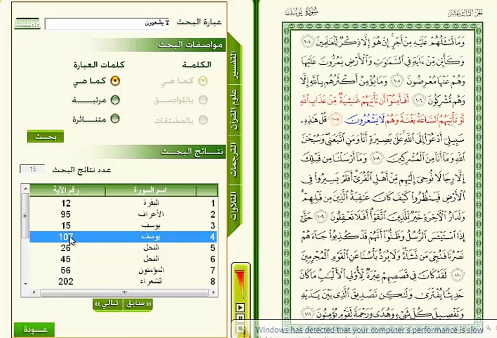The image size is (497, 338).
Task: Click the red triangular volume slider
Action: pyautogui.click(x=240, y=284)
